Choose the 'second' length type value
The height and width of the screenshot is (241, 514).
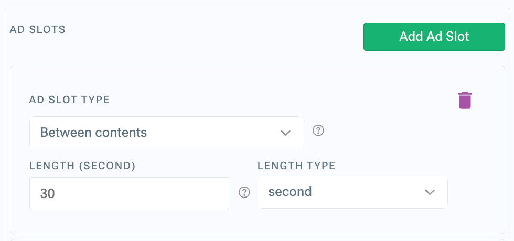click(290, 192)
